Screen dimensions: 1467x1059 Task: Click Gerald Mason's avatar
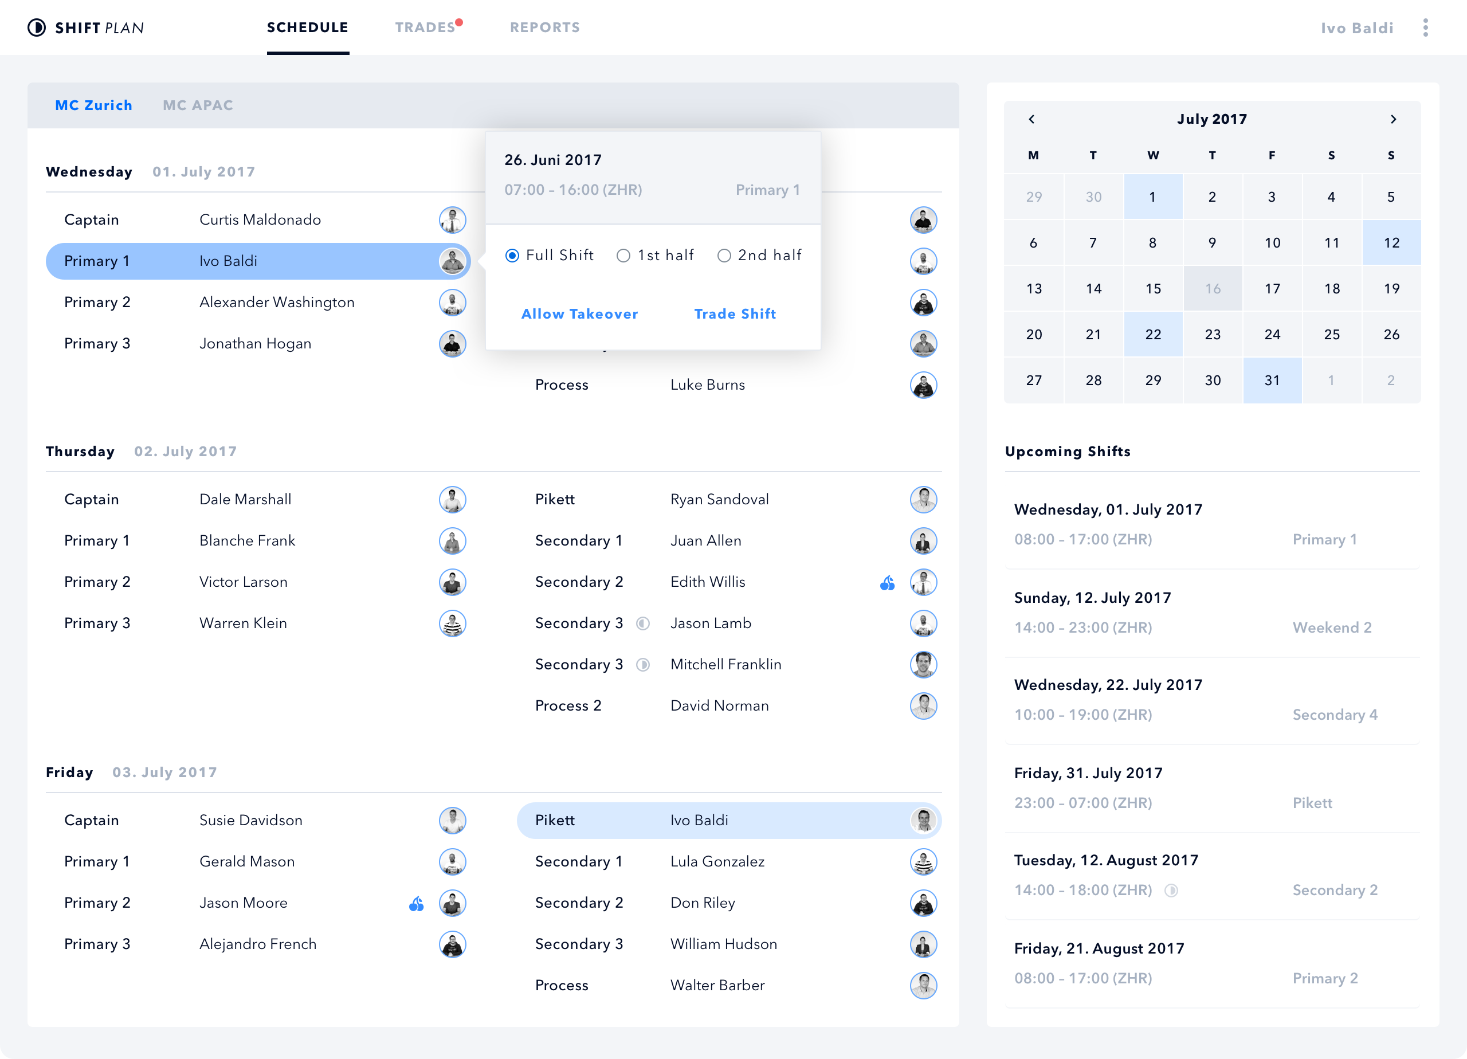452,862
